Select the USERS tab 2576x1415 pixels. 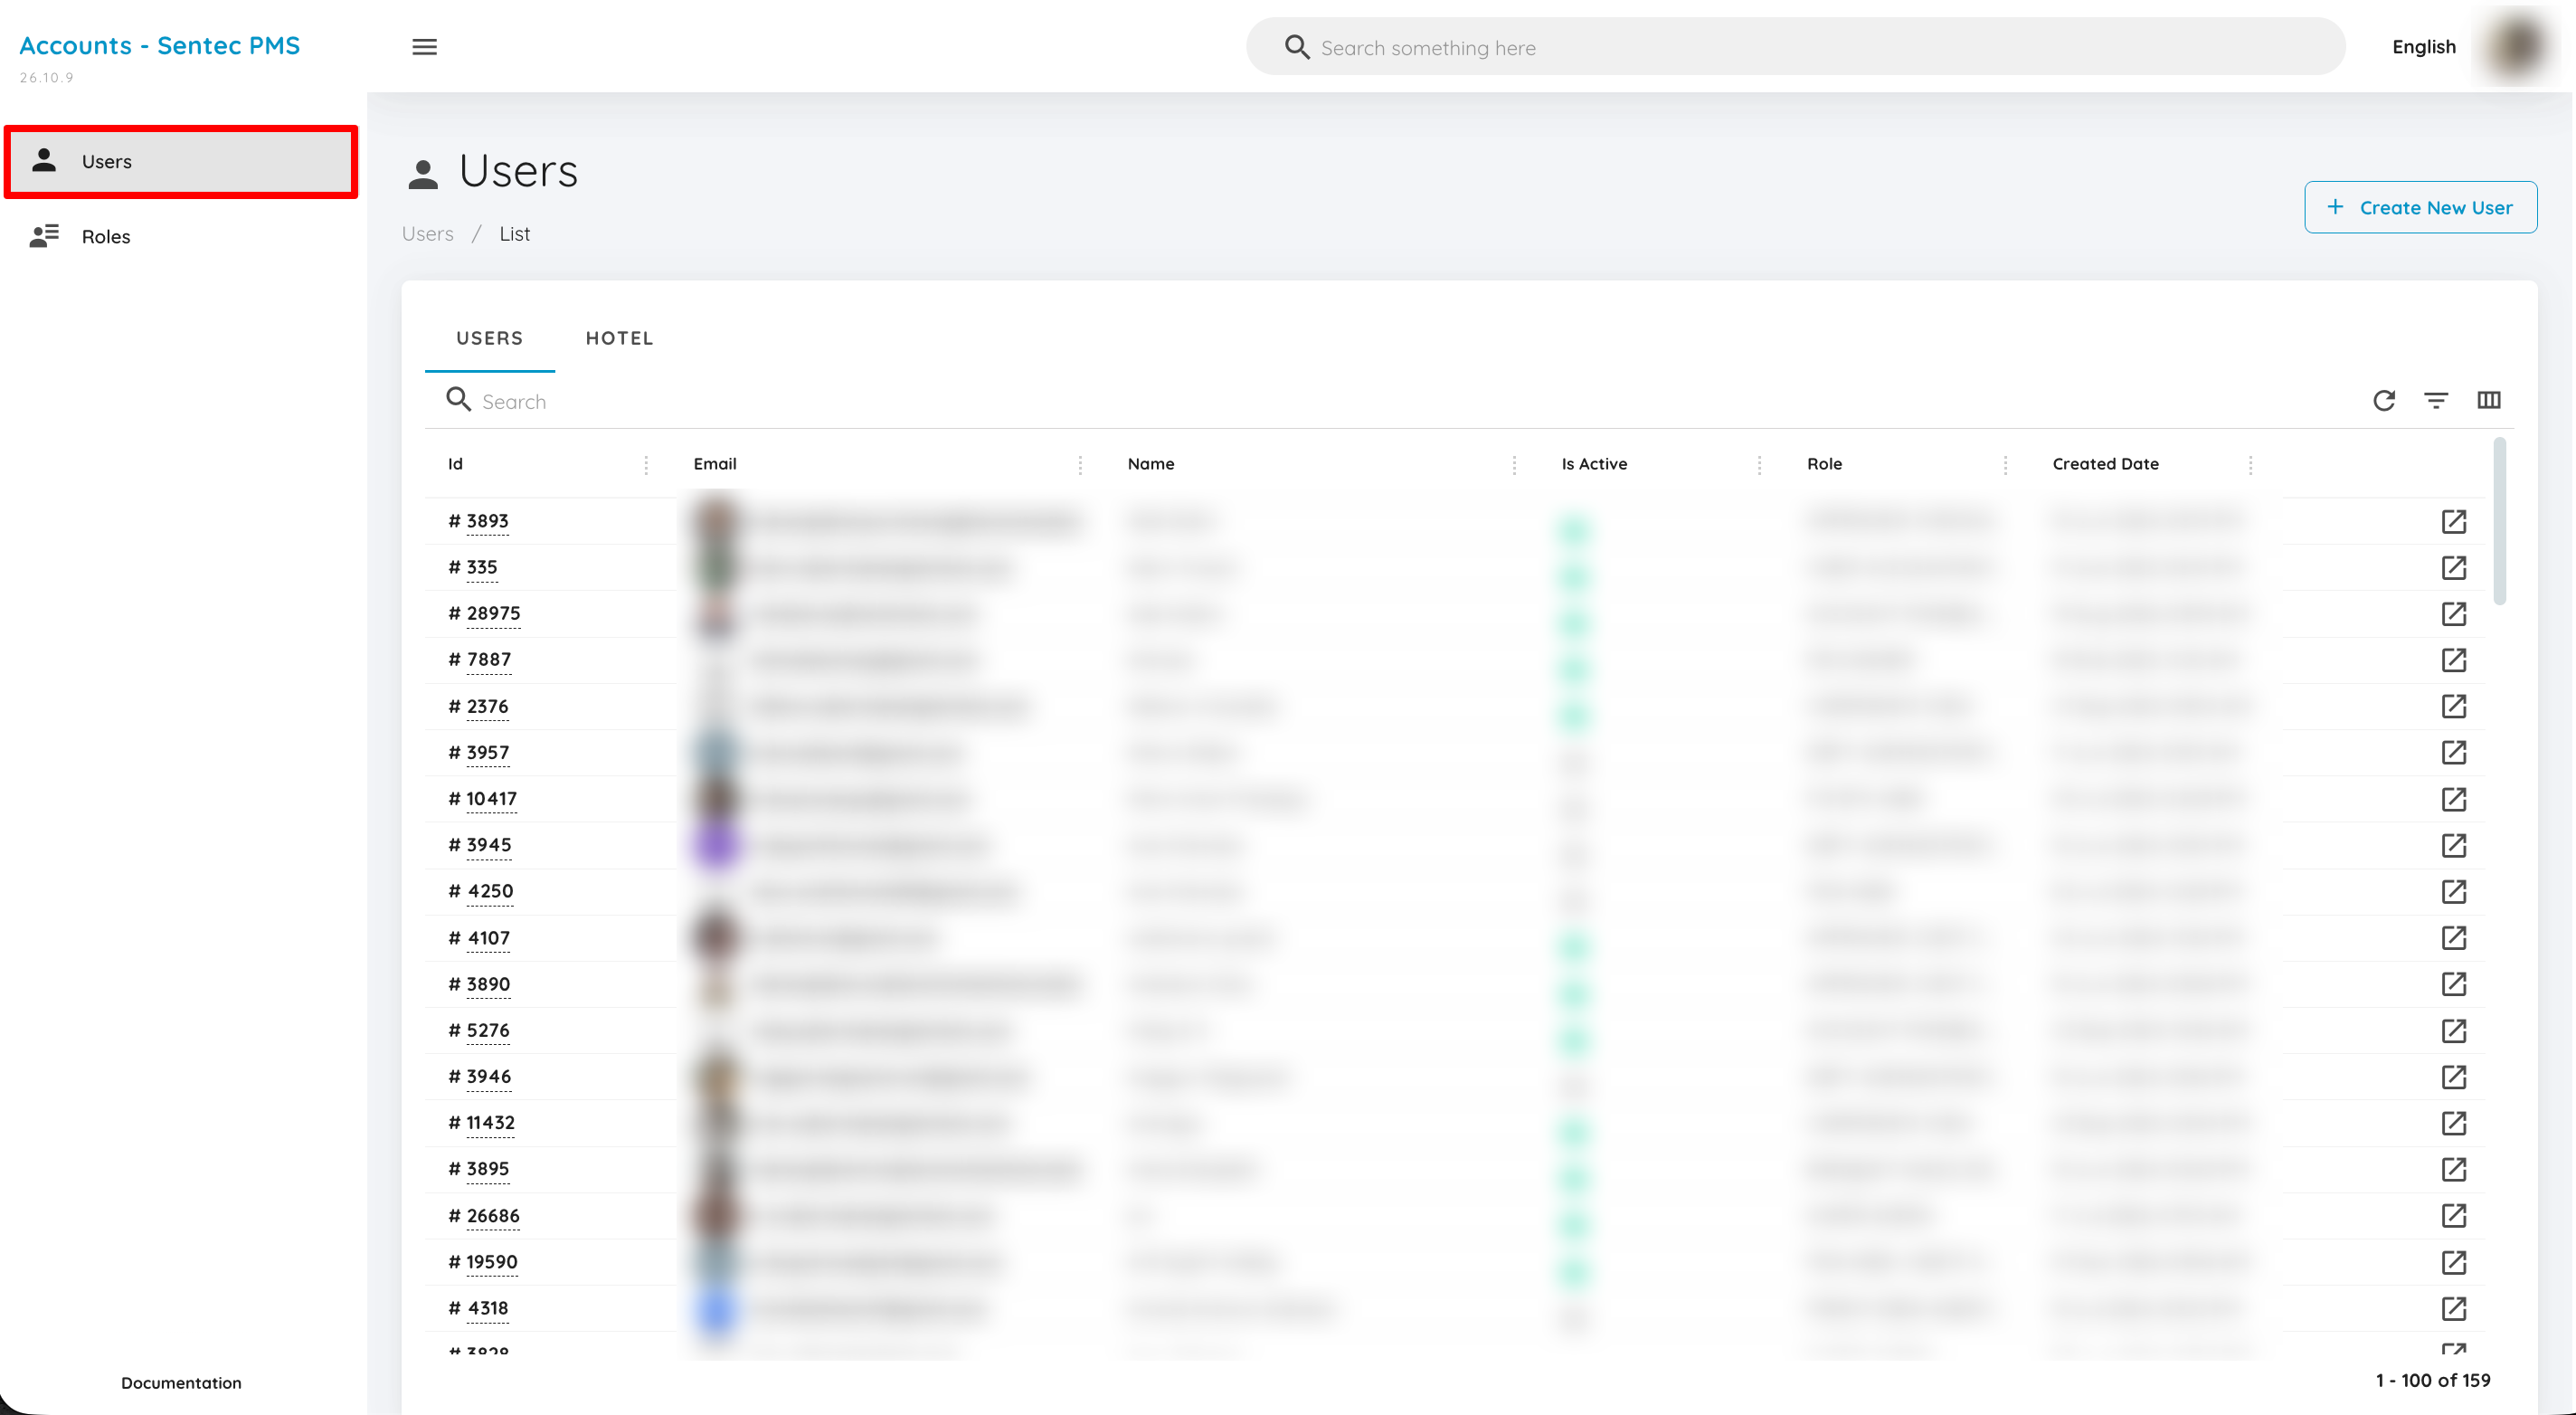[490, 338]
